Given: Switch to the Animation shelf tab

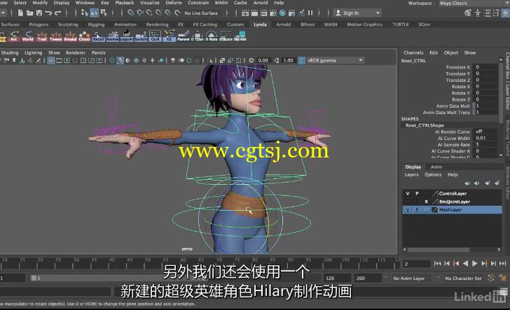Looking at the screenshot, I should [x=125, y=24].
